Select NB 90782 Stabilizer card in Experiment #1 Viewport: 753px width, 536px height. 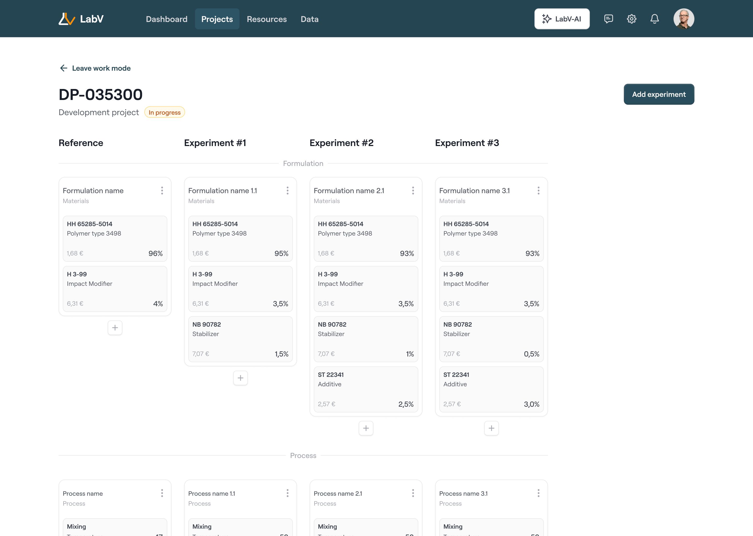[240, 339]
